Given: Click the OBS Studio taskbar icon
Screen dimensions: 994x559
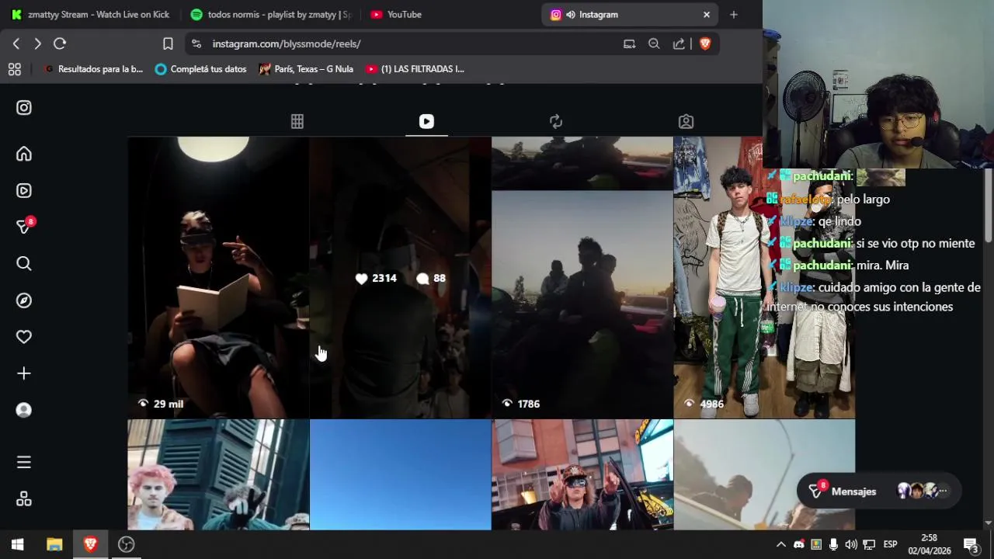Looking at the screenshot, I should pos(126,544).
